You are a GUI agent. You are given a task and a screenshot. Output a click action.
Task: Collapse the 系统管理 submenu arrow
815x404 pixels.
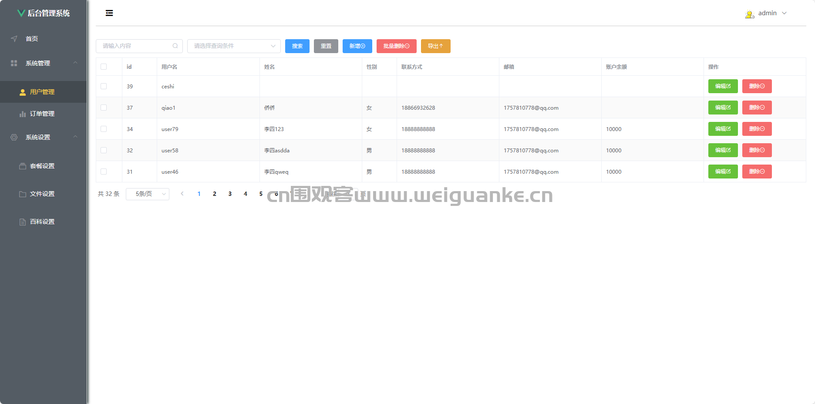tap(75, 63)
